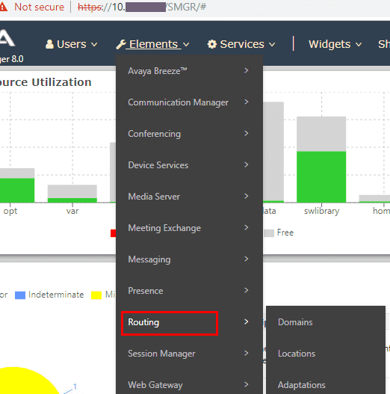
Task: Click the Elements wrench icon
Action: coord(121,44)
